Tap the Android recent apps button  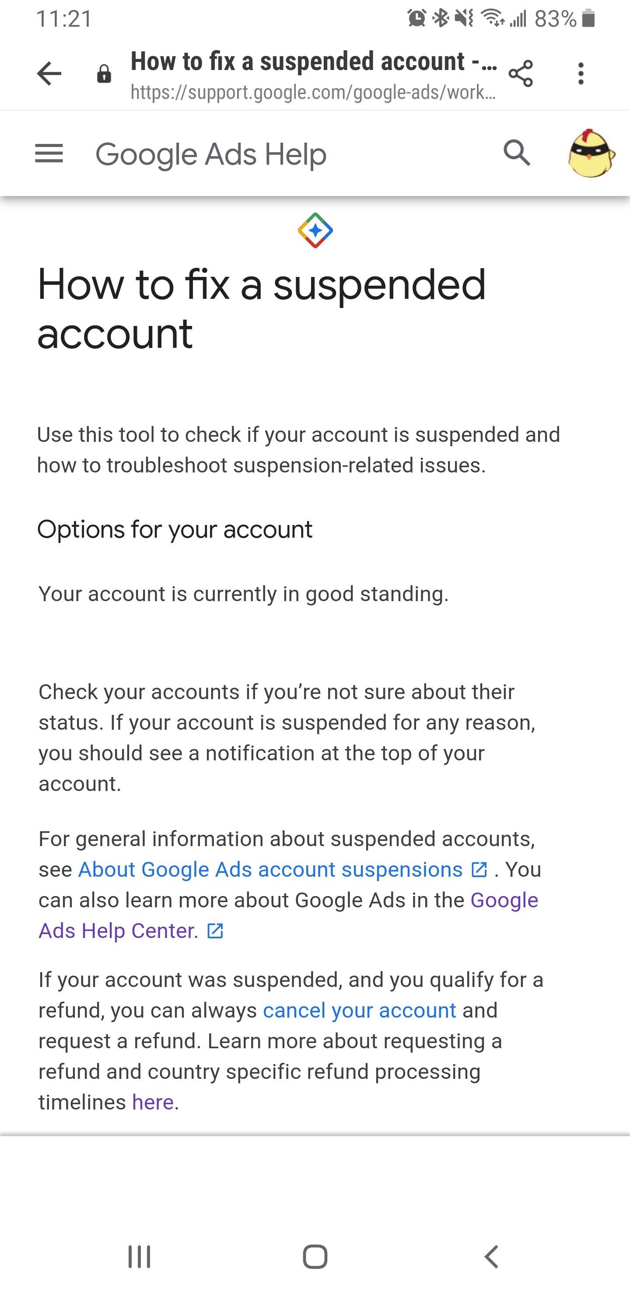point(139,1257)
